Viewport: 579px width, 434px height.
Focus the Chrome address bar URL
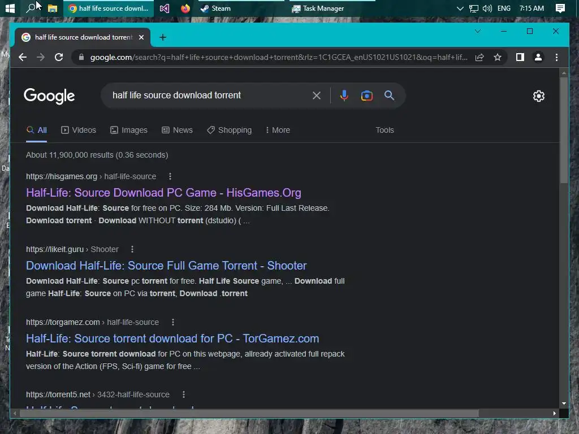tap(279, 57)
